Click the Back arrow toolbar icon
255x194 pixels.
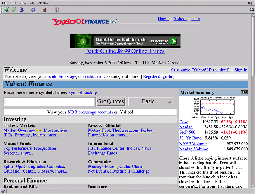coord(7,10)
